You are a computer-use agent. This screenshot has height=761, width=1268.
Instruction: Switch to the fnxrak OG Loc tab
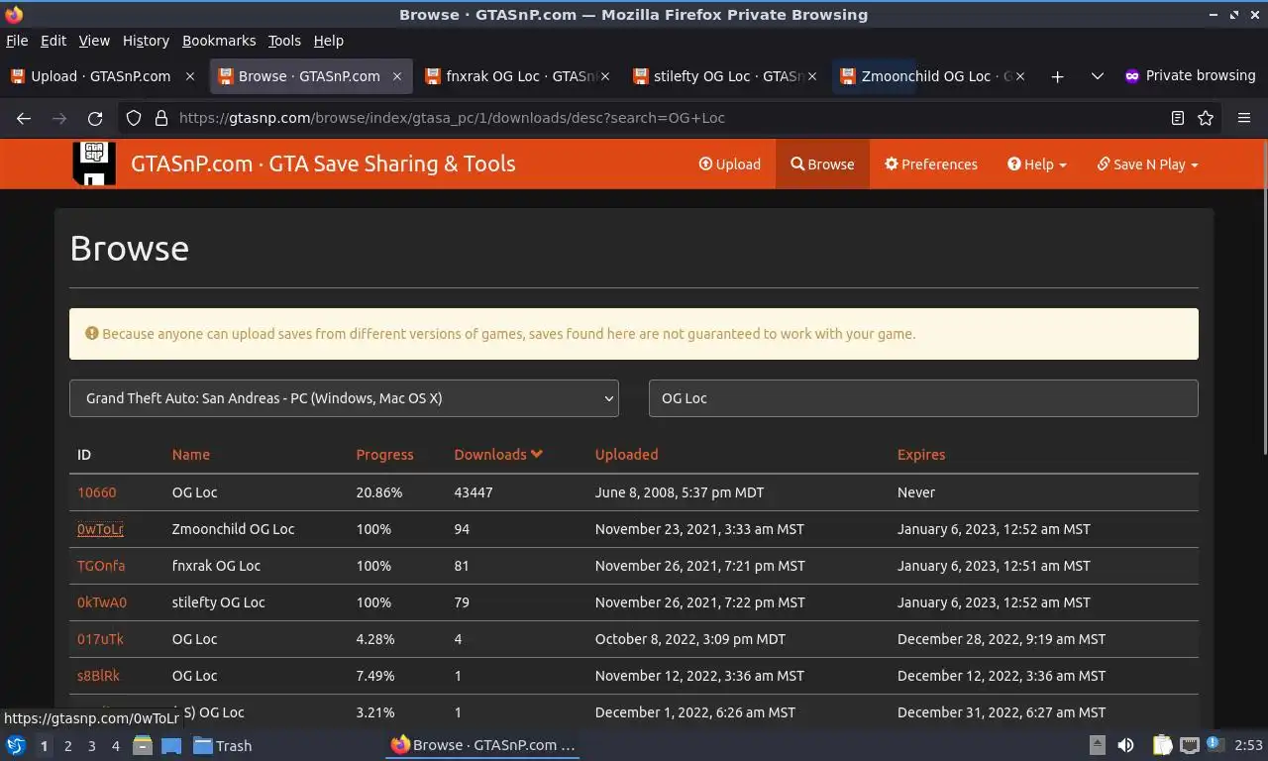pos(516,76)
